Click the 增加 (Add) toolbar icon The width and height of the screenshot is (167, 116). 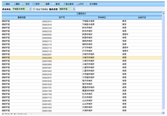pos(4,4)
